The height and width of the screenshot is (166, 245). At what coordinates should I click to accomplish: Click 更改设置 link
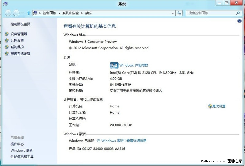(219, 106)
